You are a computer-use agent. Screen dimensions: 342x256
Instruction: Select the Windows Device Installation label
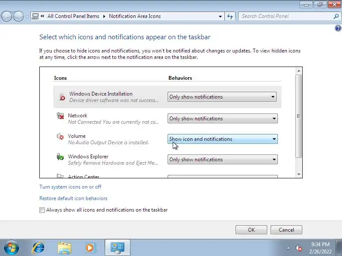click(101, 93)
